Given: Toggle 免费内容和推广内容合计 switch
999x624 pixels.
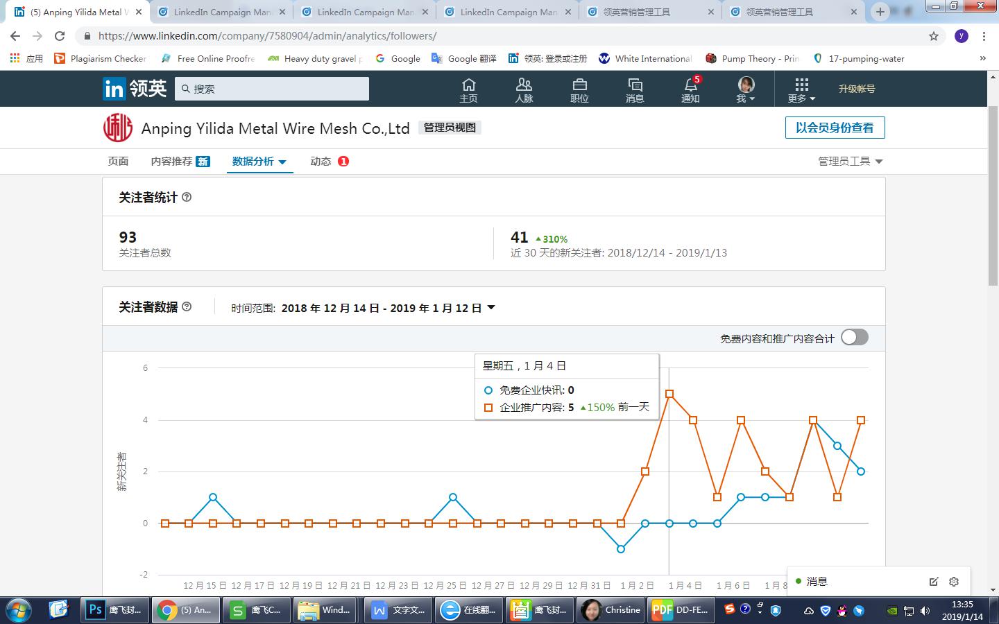Looking at the screenshot, I should click(x=854, y=338).
